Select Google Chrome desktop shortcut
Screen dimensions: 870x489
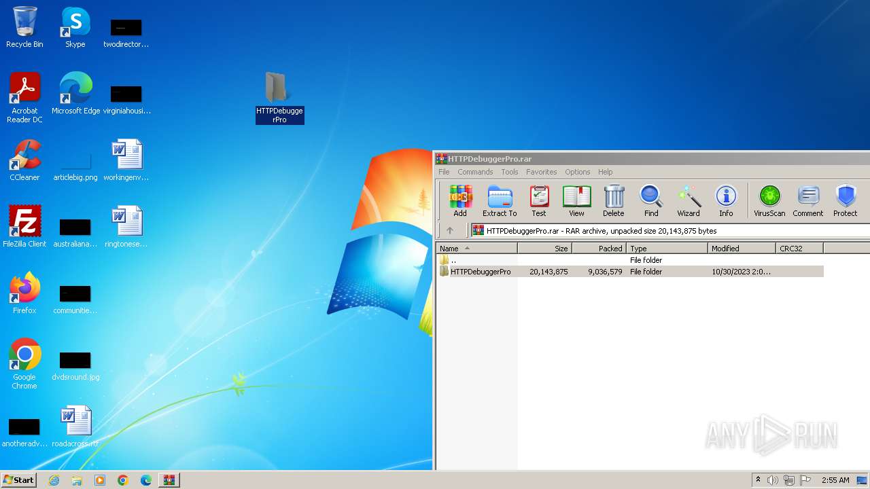pos(24,364)
